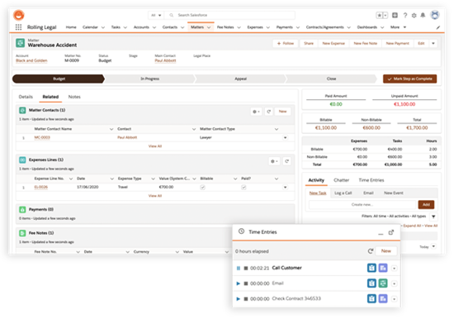Pop out the Time Entries panel
This screenshot has height=319, width=454.
click(391, 232)
